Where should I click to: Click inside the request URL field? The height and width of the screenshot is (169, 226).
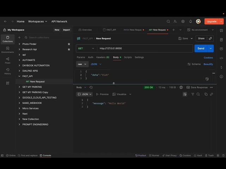145,49
